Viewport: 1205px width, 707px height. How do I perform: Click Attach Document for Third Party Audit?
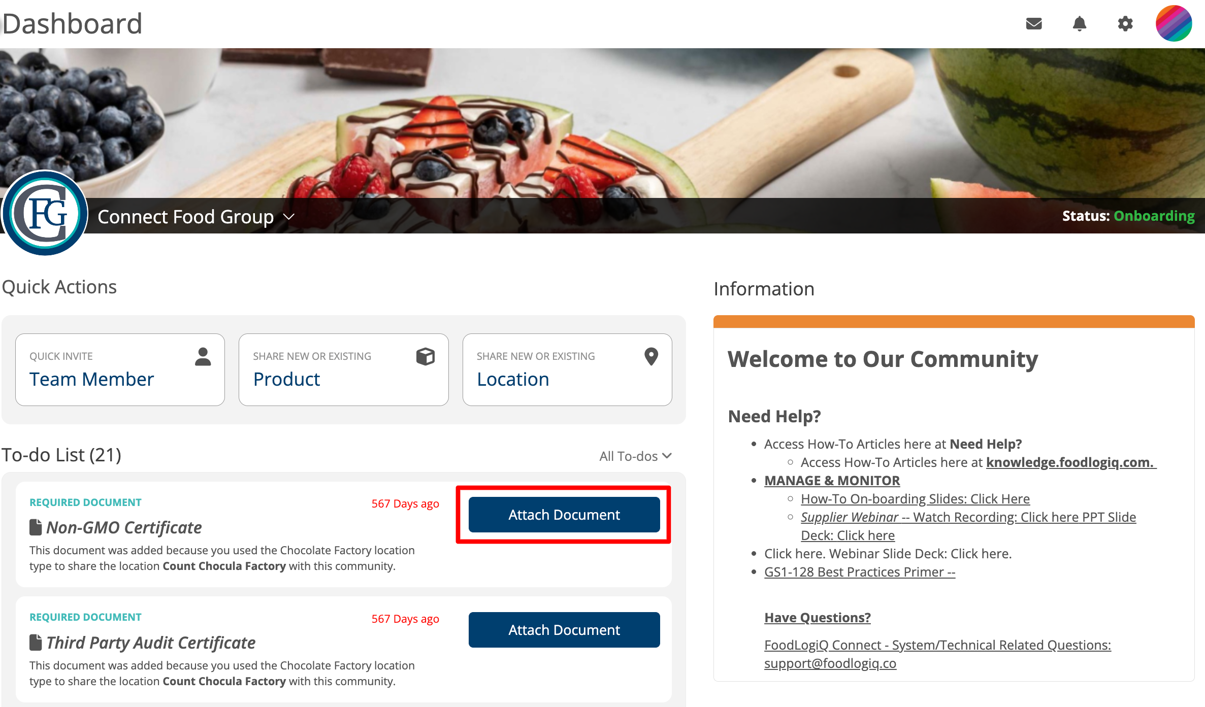(564, 630)
